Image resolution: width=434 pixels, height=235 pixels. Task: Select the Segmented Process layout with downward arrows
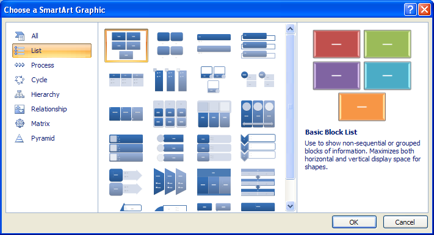tap(258, 182)
